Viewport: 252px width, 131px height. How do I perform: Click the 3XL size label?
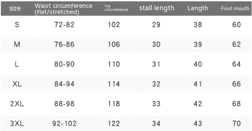pos(17,123)
